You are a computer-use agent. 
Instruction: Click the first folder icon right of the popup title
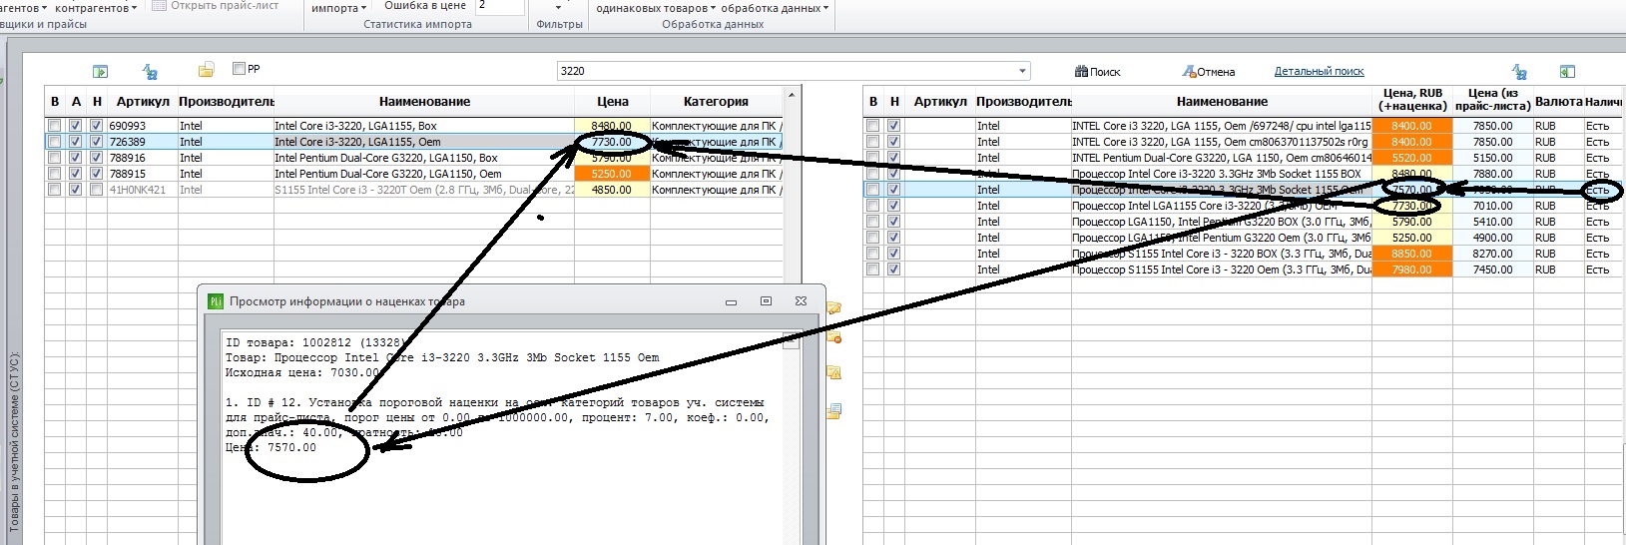tap(833, 308)
